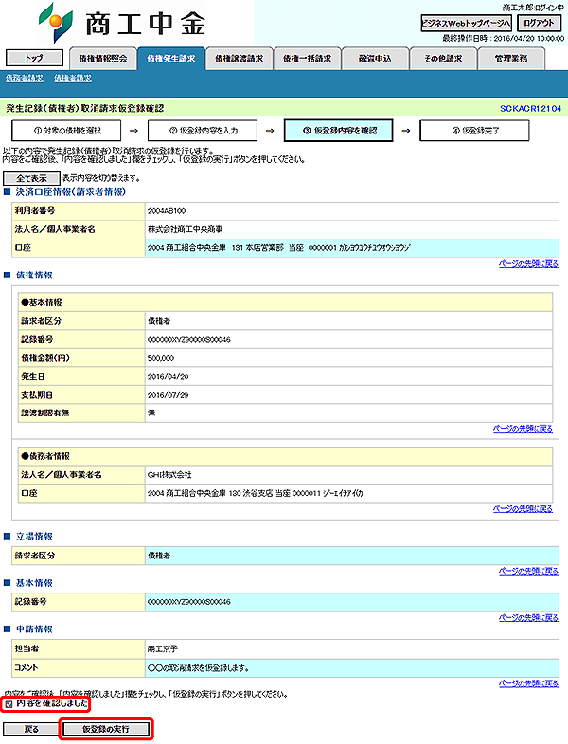568x744 pixels.
Task: Select the user number 2004AB100
Action: tap(167, 211)
